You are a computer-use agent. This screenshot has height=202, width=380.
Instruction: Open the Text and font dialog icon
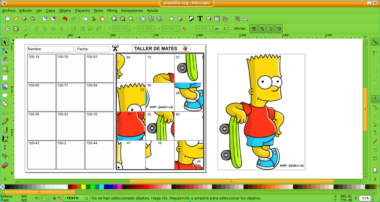[200, 19]
